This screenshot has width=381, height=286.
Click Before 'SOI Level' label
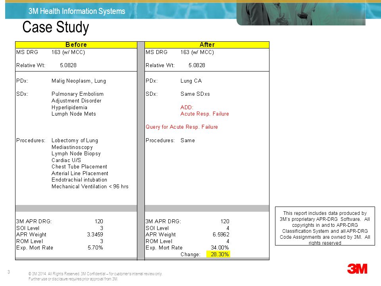pyautogui.click(x=28, y=228)
